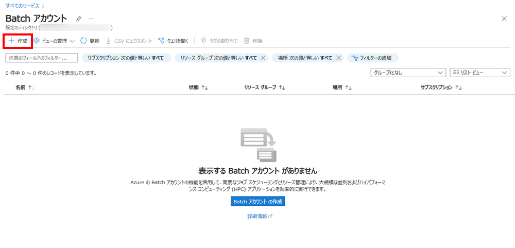Viewport: 515px width, 248px height.
Task: Focus the 任意のフィールドのフィルター input
Action: (x=42, y=58)
